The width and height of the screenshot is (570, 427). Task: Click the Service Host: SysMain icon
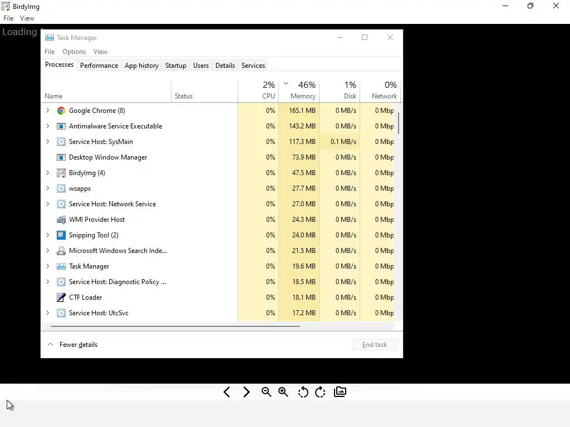[x=61, y=142]
